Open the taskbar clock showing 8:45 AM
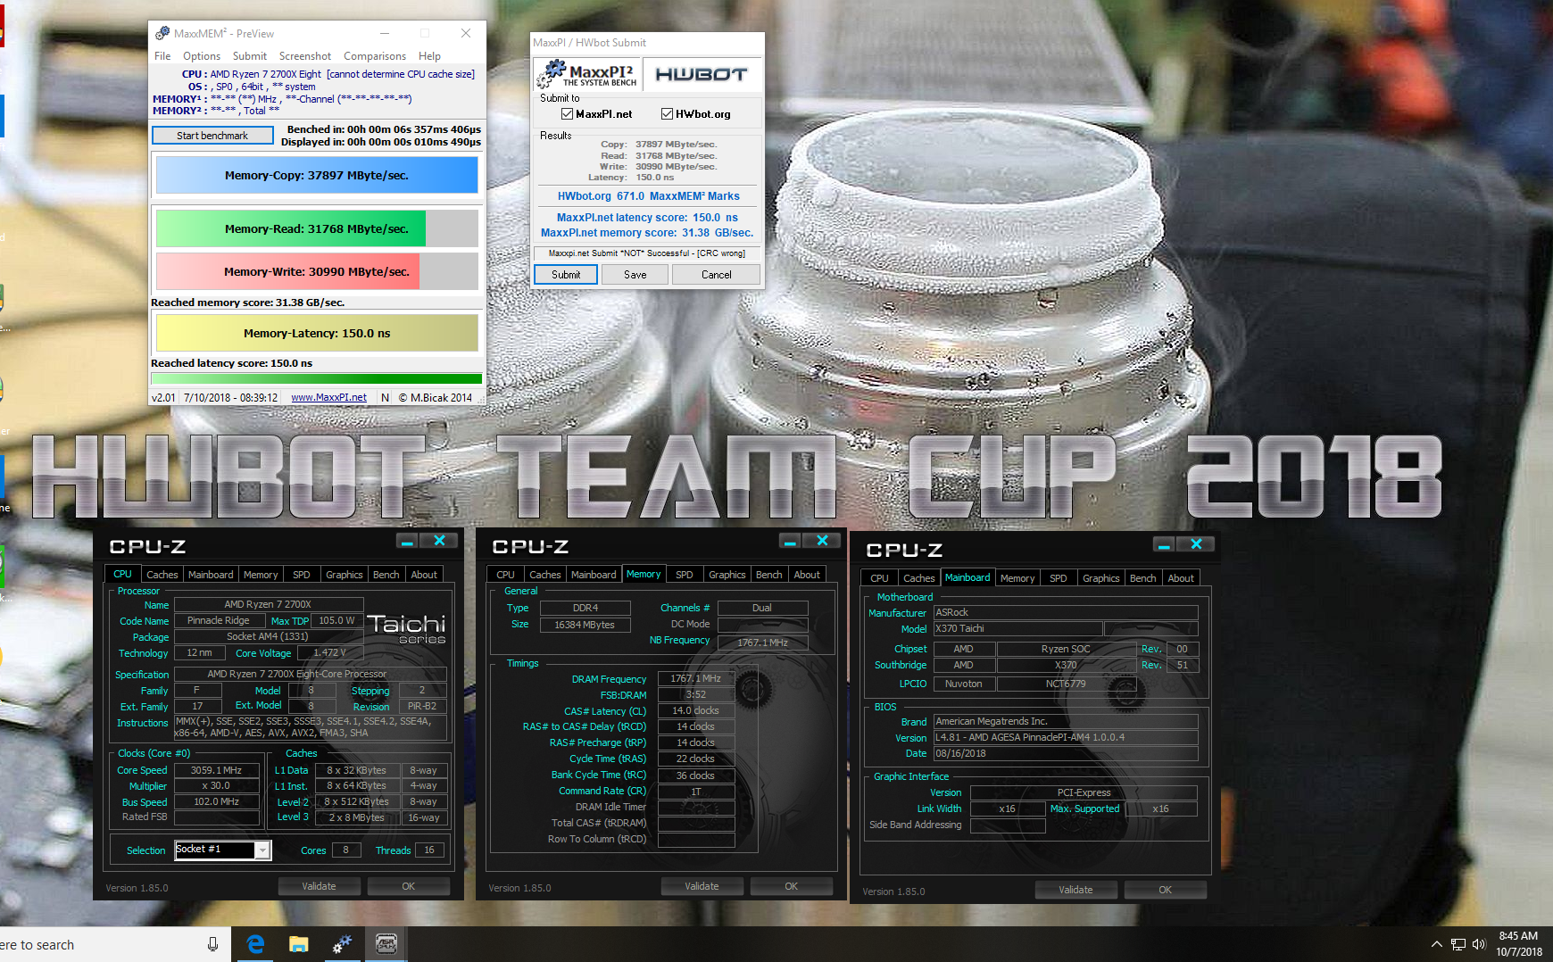The height and width of the screenshot is (962, 1553). click(x=1519, y=944)
